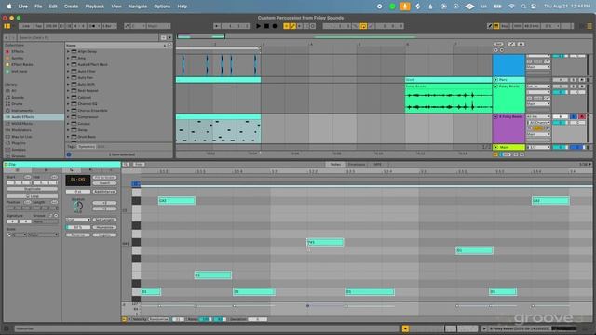596x335 pixels.
Task: Open the Ext. In input dropdown
Action: 538,87
